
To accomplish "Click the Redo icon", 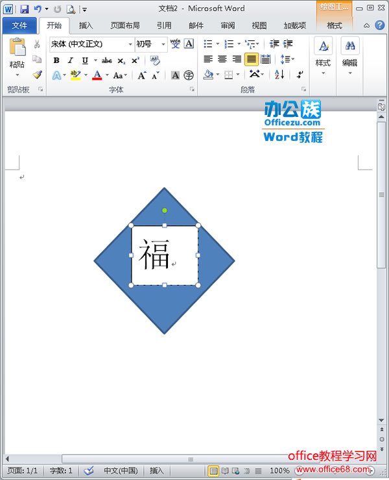I will click(x=58, y=10).
